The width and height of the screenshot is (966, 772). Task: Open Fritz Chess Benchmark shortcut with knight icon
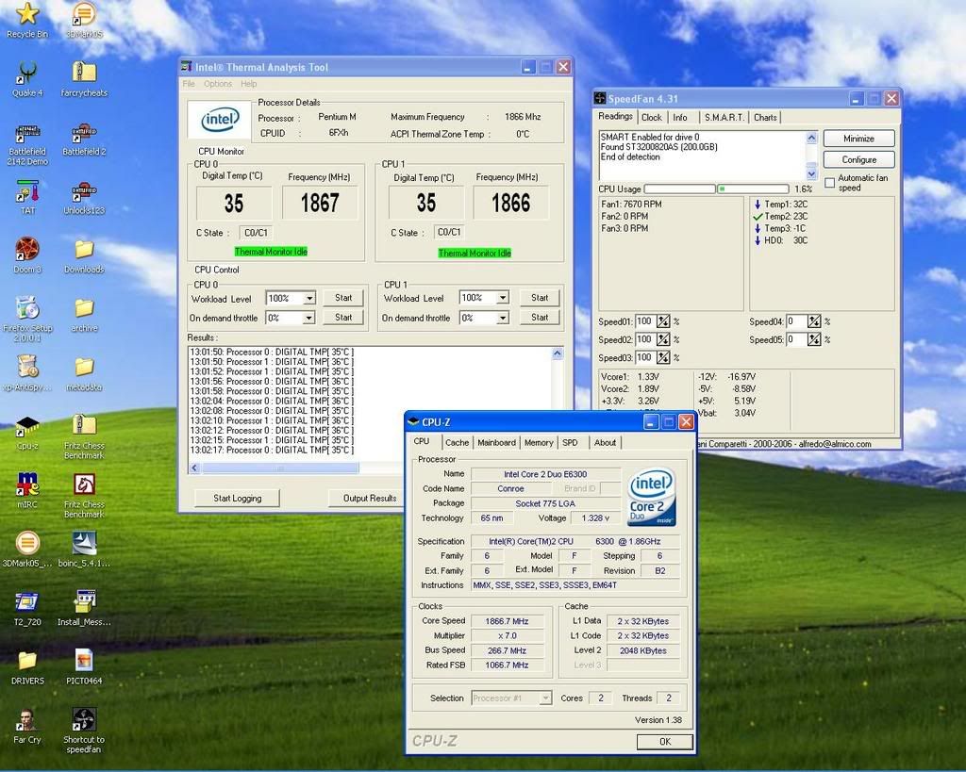click(x=84, y=496)
